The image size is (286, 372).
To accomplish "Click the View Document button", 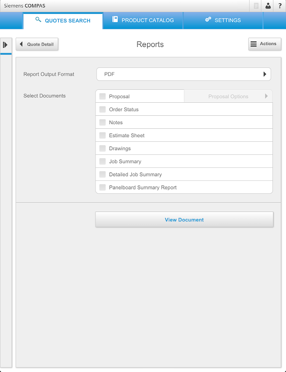I will click(184, 220).
